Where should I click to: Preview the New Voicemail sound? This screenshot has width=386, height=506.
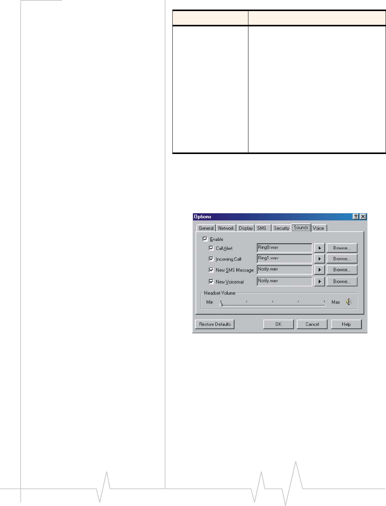[x=320, y=282]
